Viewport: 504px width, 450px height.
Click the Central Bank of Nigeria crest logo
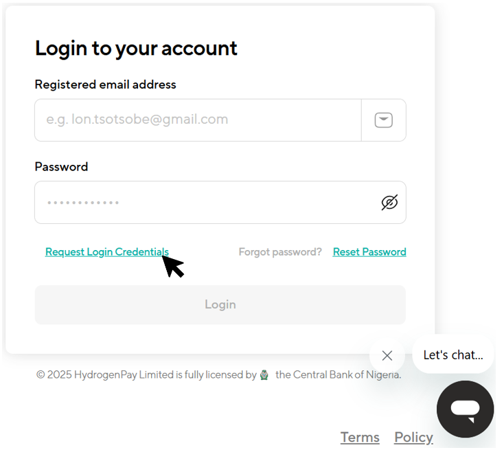264,374
